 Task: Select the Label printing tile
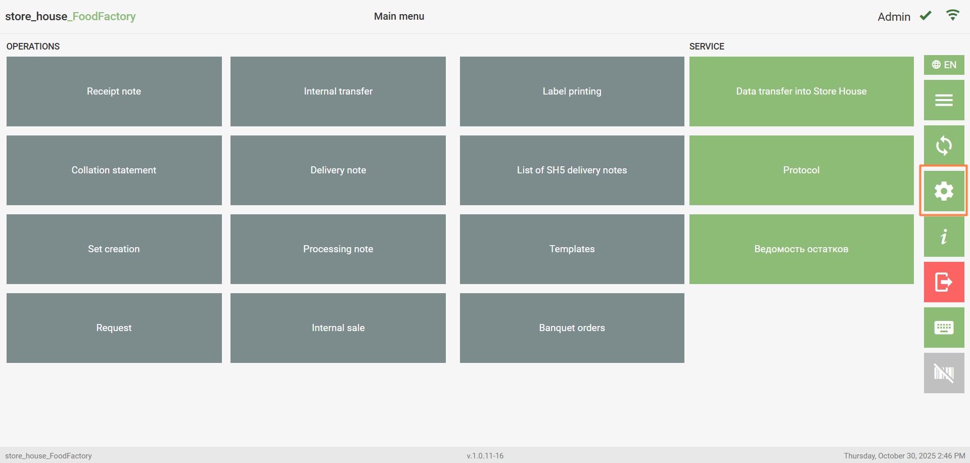click(x=572, y=91)
